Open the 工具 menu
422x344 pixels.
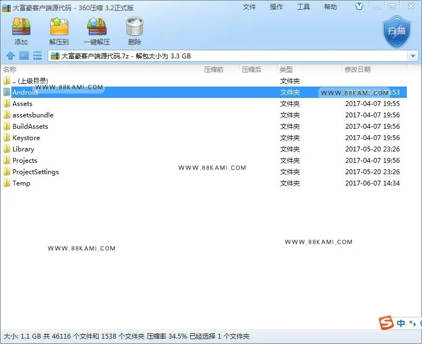point(304,7)
